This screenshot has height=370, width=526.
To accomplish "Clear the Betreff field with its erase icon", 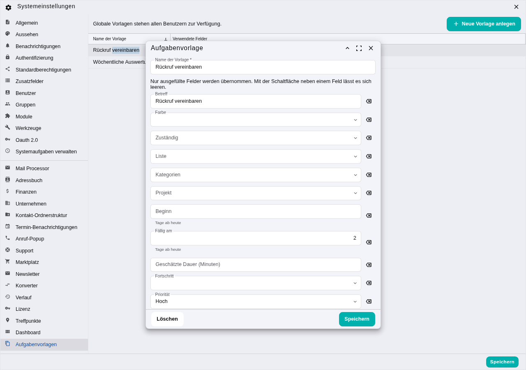I will 369,101.
